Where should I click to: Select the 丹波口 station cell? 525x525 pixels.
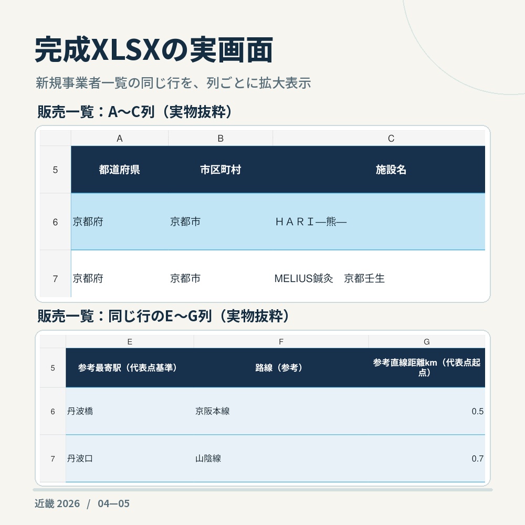click(x=130, y=458)
